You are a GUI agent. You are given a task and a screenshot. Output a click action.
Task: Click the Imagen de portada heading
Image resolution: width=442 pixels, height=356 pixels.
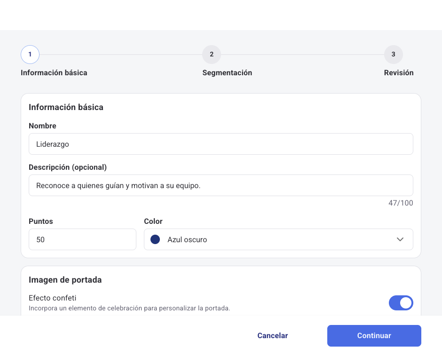click(65, 280)
